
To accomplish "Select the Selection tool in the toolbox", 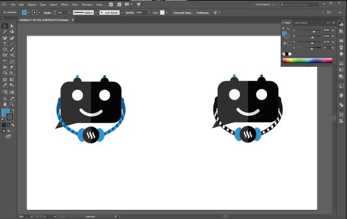I will tap(5, 26).
